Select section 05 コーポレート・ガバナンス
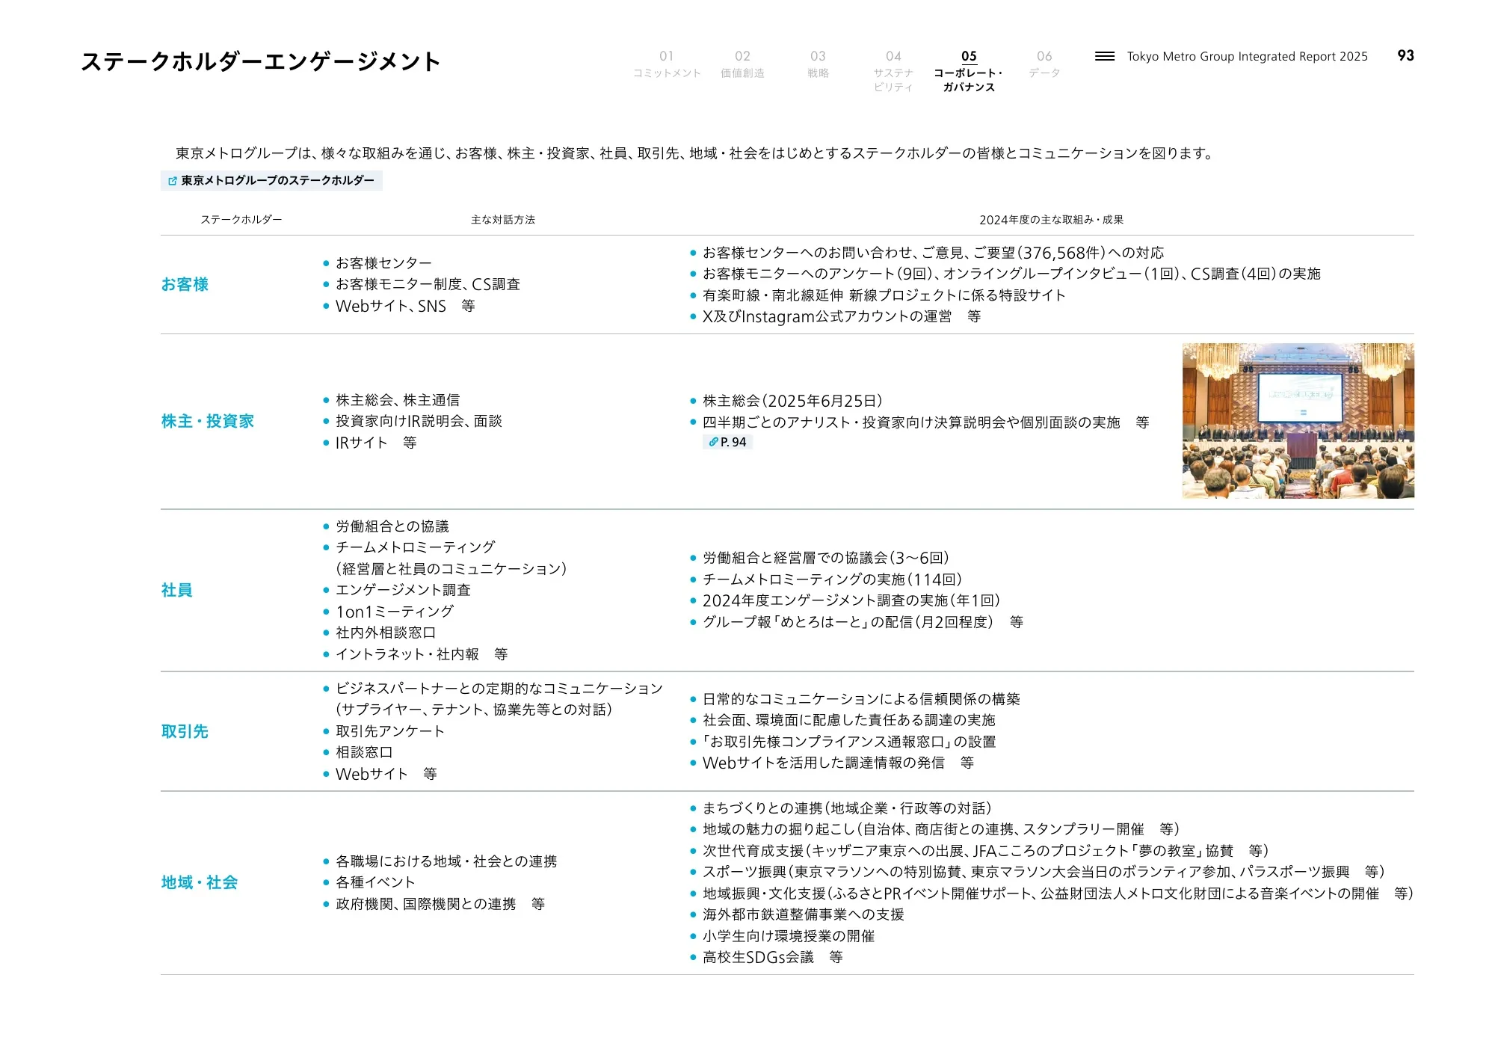This screenshot has width=1495, height=1058. pyautogui.click(x=969, y=71)
